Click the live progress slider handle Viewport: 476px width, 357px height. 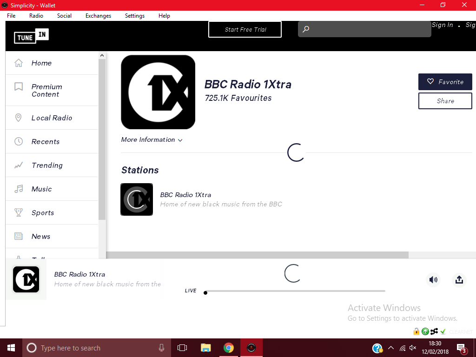pos(205,293)
